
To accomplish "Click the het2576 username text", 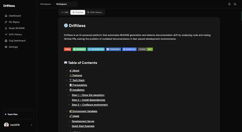I will point(15,125).
